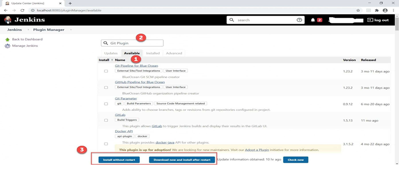This screenshot has width=399, height=182.
Task: Sort by the Name column header
Action: pyautogui.click(x=120, y=60)
